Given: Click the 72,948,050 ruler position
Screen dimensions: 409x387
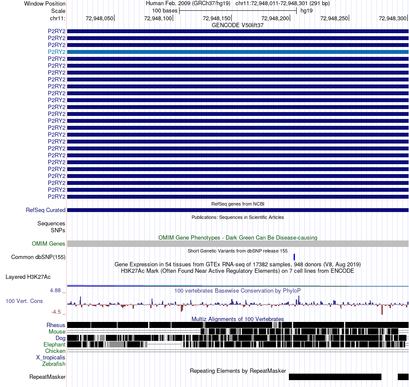Looking at the screenshot, I should 99,18.
